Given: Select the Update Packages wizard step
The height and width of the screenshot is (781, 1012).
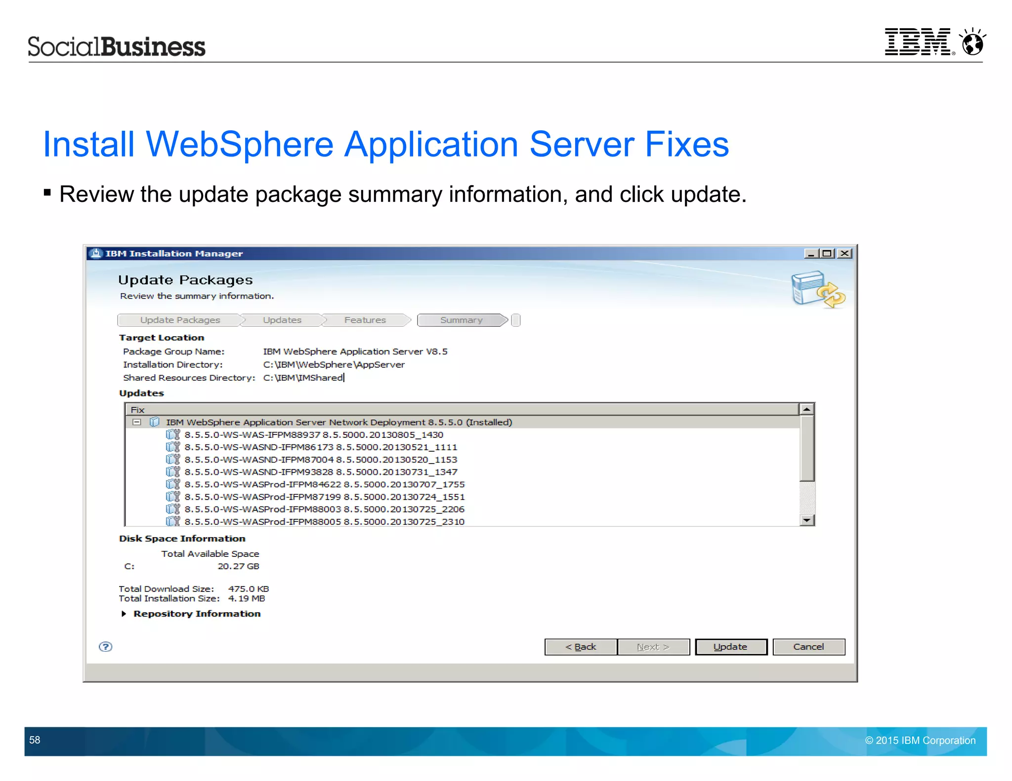Looking at the screenshot, I should [180, 320].
